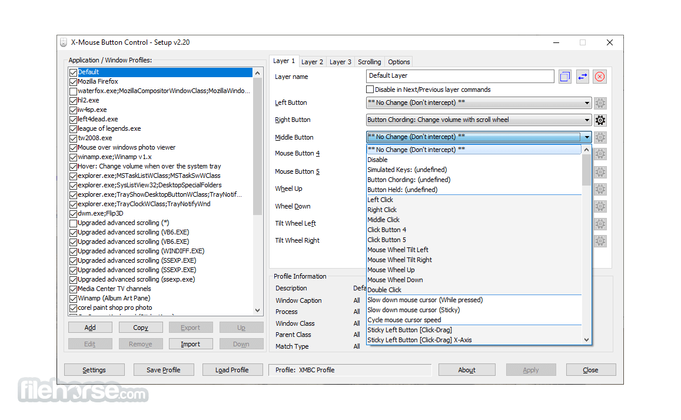Choose Right Click from the dropdown list
The height and width of the screenshot is (420, 681).
(474, 210)
